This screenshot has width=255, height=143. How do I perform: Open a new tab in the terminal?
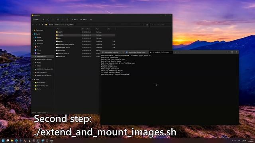[175, 52]
